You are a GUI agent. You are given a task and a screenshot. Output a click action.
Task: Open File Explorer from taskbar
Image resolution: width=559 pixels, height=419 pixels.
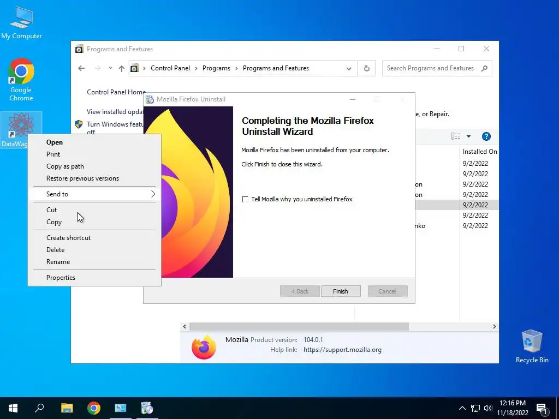coord(67,408)
